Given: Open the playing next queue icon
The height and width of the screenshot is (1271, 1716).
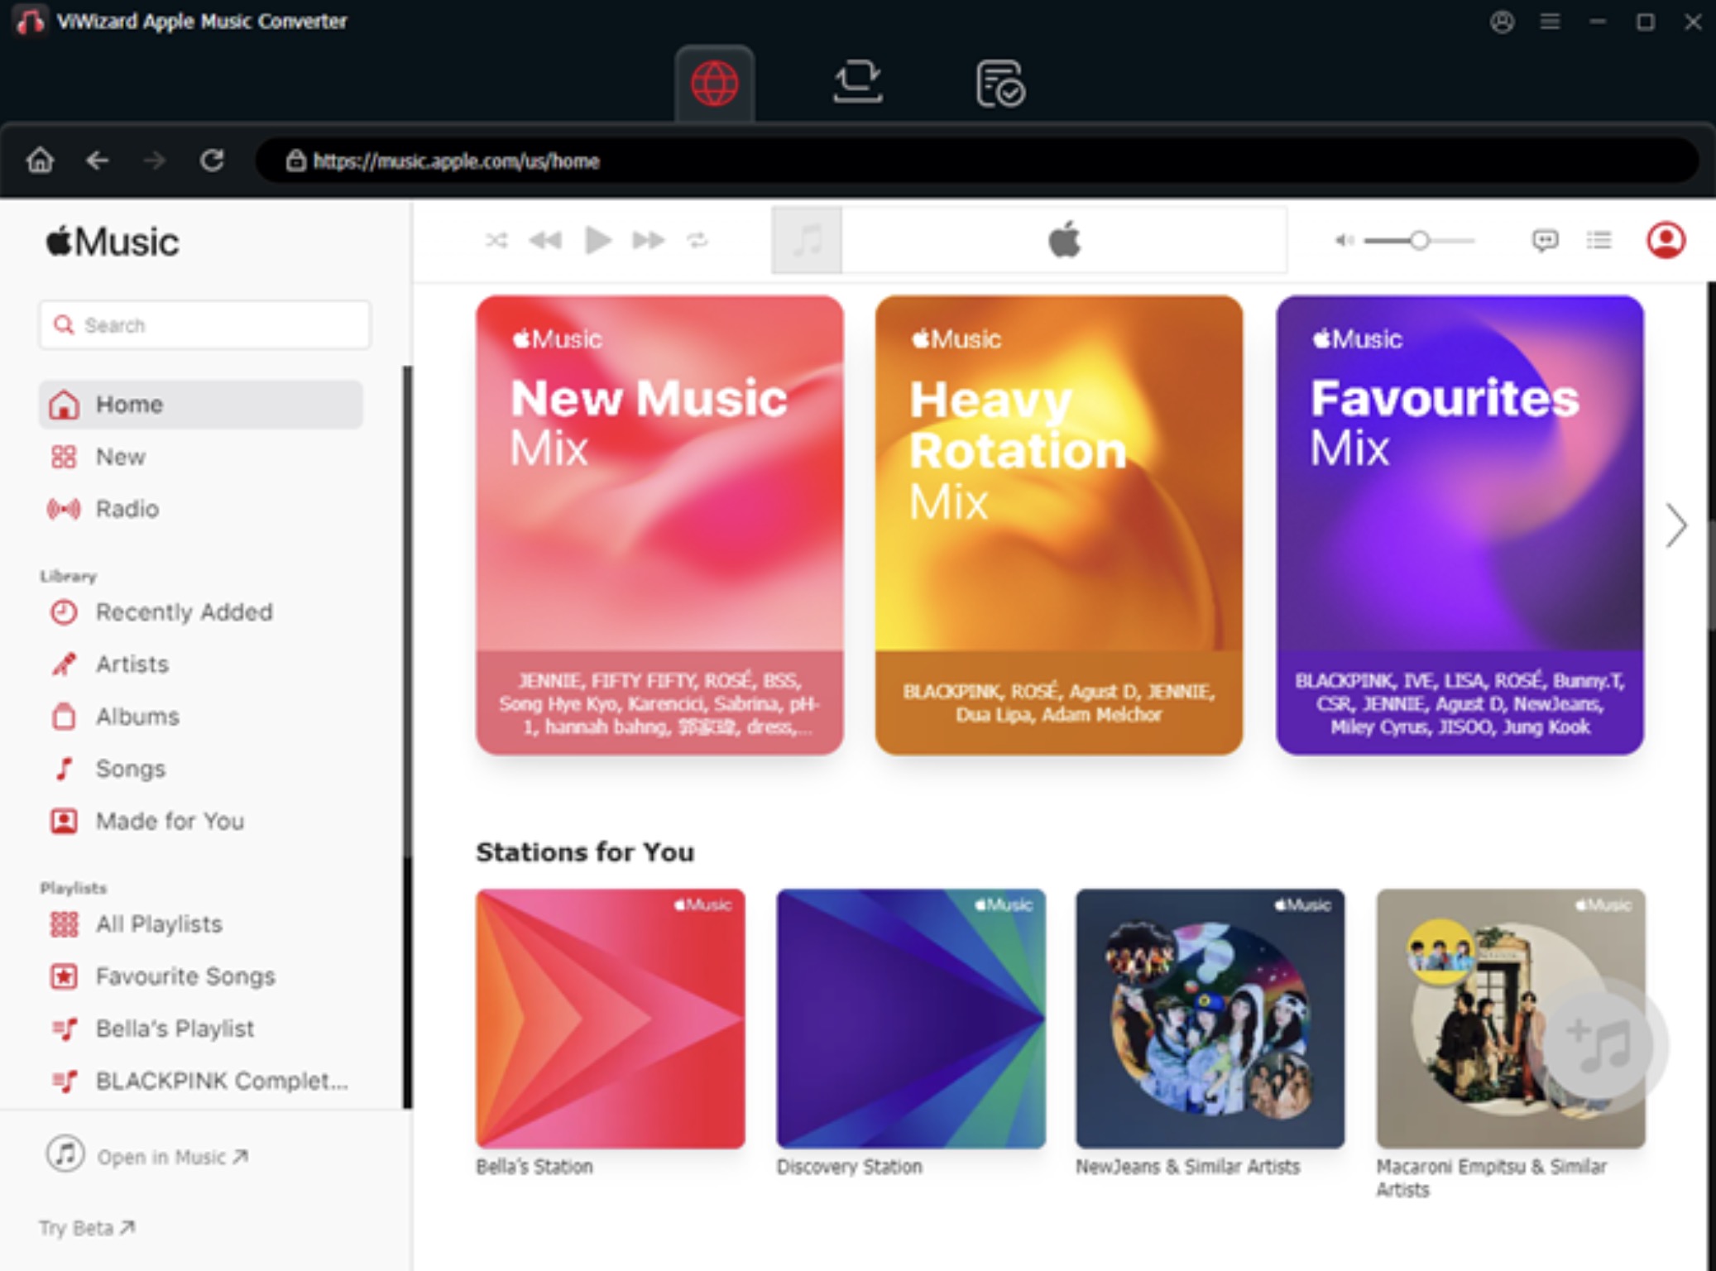Looking at the screenshot, I should tap(1599, 240).
